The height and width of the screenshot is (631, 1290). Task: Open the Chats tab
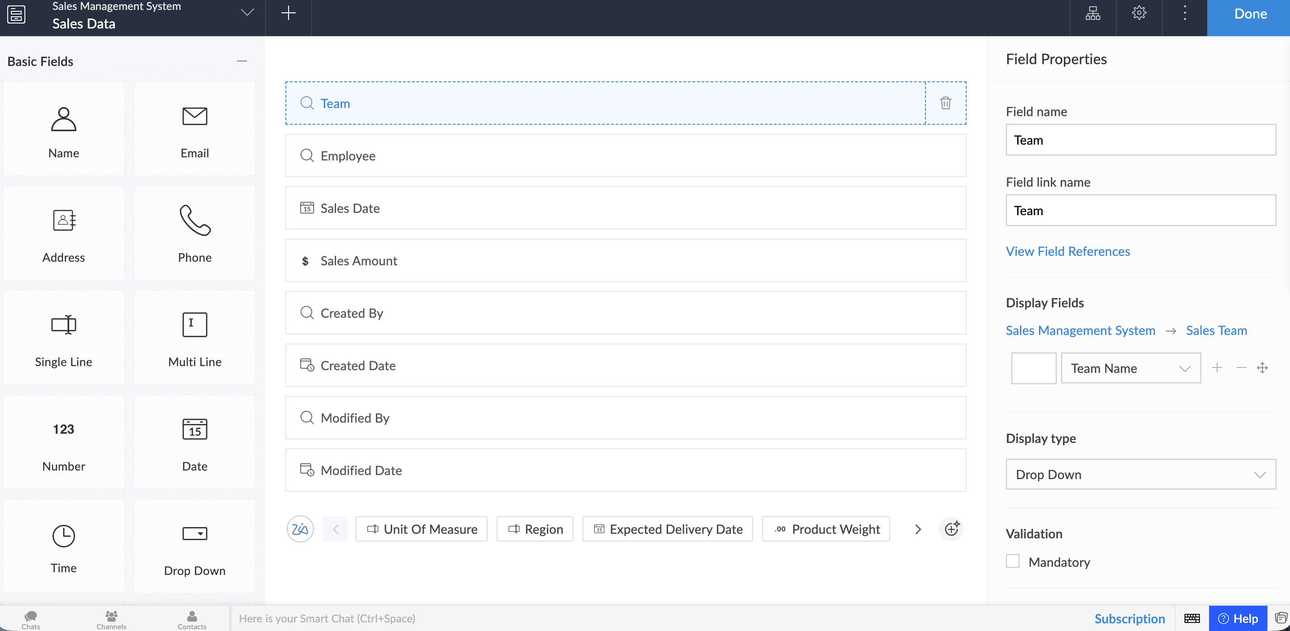31,620
